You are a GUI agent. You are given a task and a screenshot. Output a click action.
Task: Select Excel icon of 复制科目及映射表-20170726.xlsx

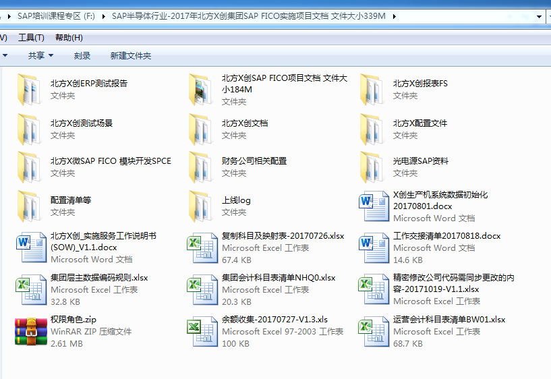(202, 247)
